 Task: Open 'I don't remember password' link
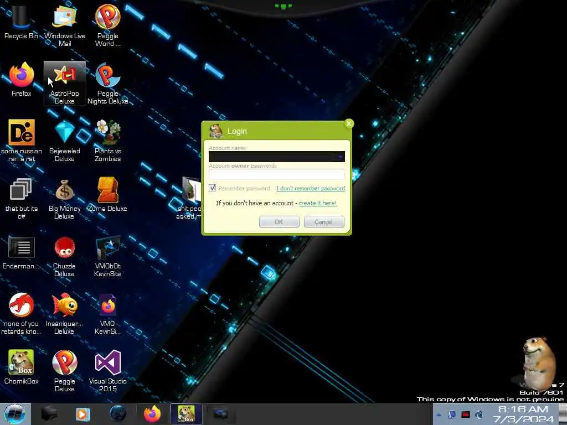click(x=311, y=188)
